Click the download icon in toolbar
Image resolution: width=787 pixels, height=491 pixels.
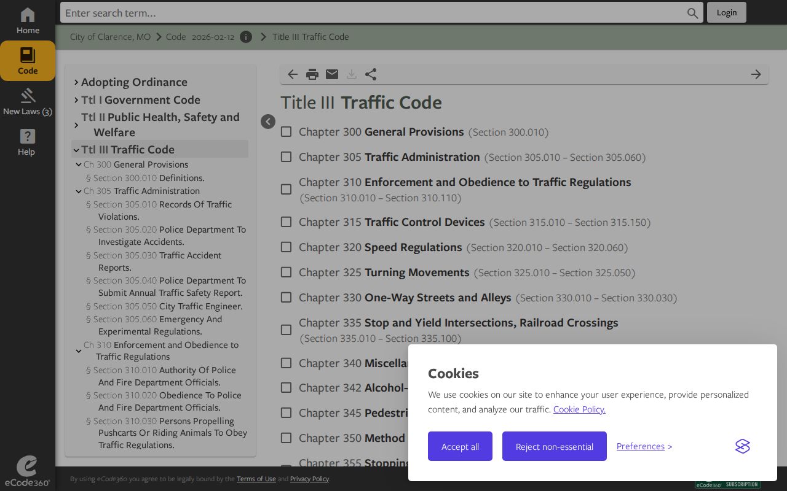click(x=352, y=74)
